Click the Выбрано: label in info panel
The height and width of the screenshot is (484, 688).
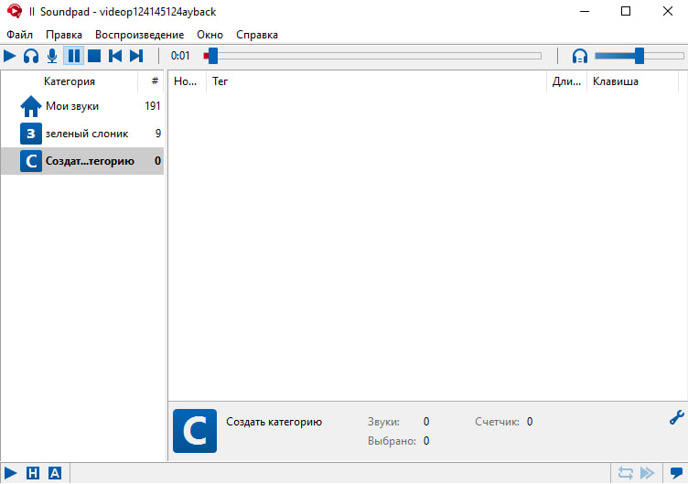tap(392, 441)
